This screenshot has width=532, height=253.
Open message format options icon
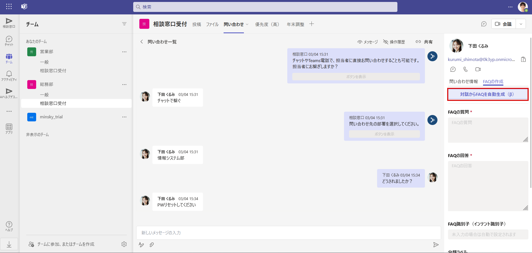[x=141, y=245]
